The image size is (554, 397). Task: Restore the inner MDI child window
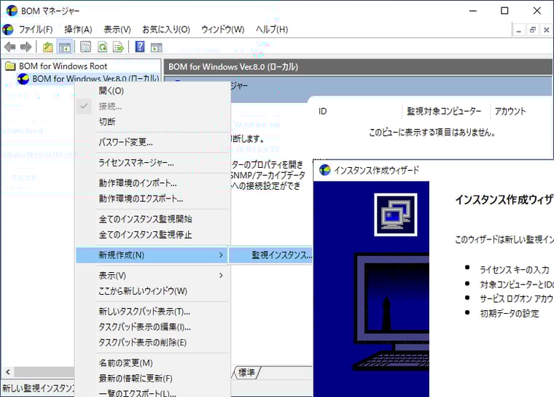click(x=533, y=30)
